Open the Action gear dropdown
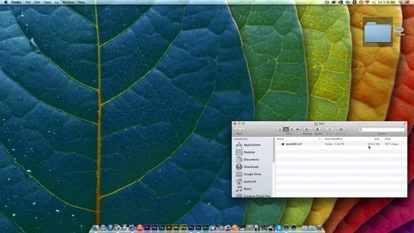414x233 pixels. [319, 129]
